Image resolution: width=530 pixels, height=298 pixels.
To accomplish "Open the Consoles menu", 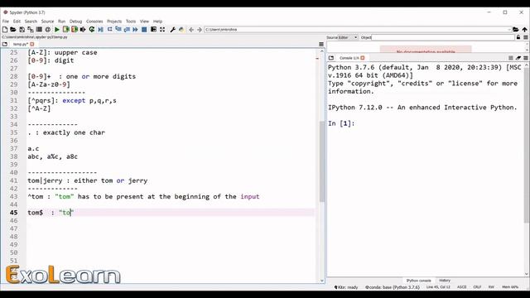I will tap(94, 22).
